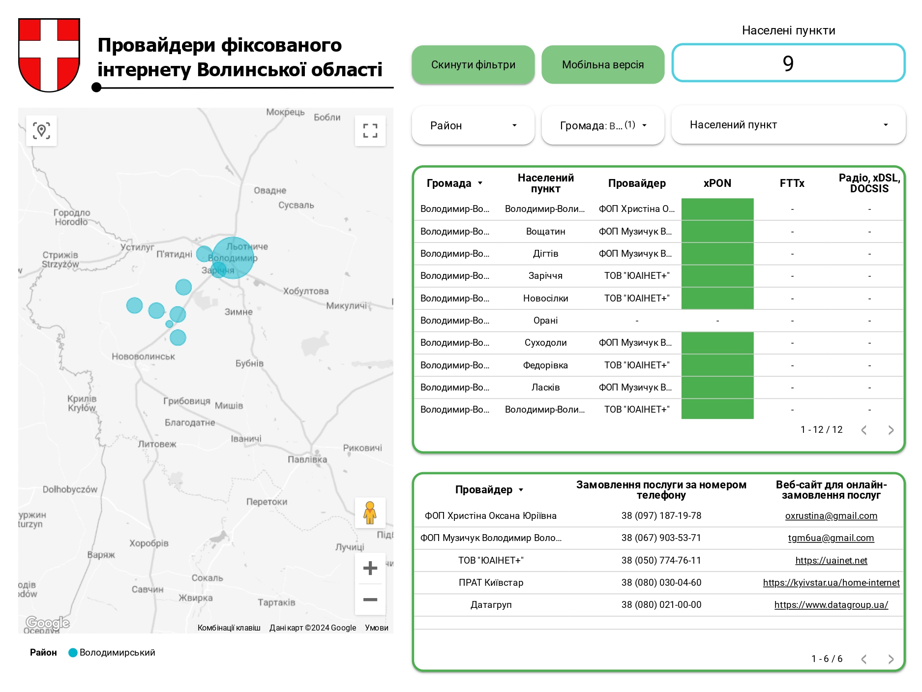Click the Умови link on the map
Image resolution: width=922 pixels, height=692 pixels.
[377, 628]
